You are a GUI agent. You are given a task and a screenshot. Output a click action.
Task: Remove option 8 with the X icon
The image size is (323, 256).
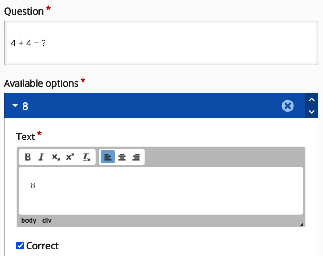[x=288, y=106]
